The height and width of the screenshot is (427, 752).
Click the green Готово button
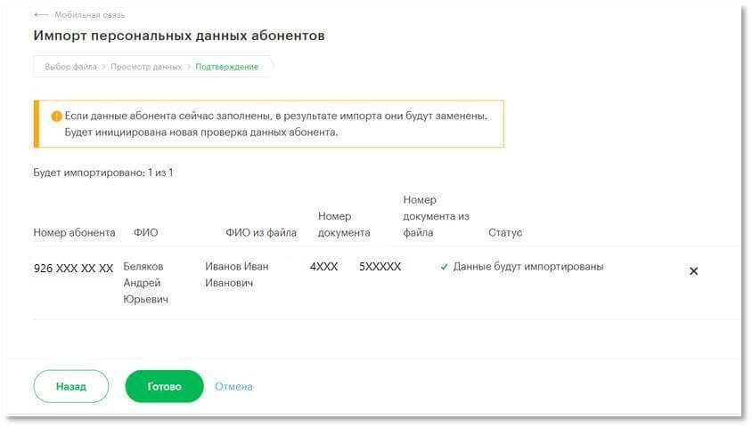pos(164,386)
